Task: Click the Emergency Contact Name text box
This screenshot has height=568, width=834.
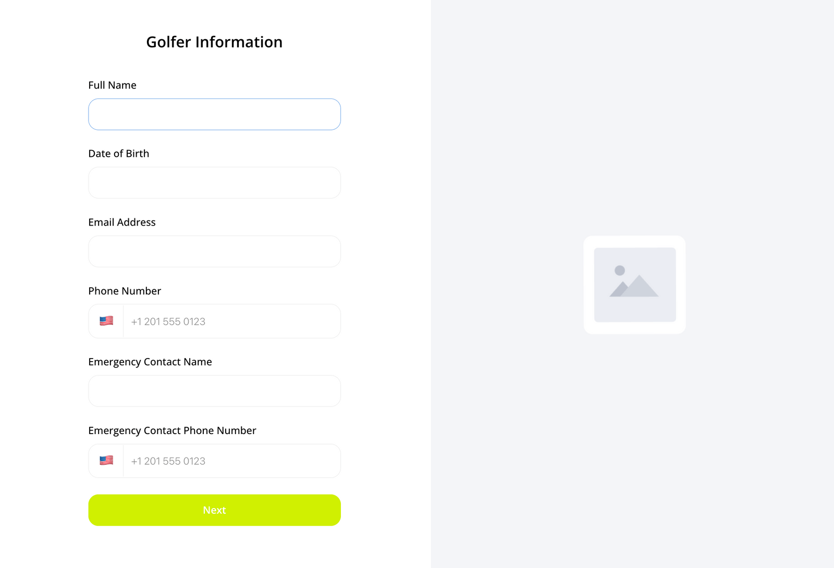Action: 214,391
